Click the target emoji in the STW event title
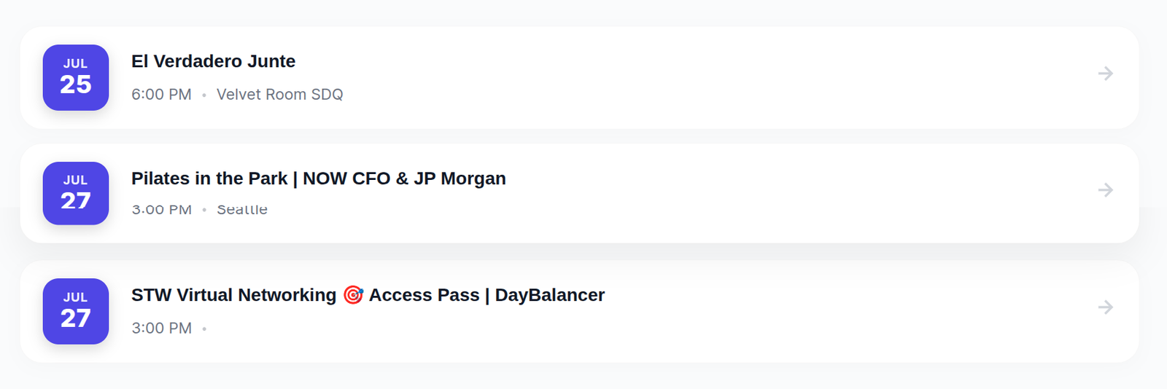1167x389 pixels. [x=353, y=295]
